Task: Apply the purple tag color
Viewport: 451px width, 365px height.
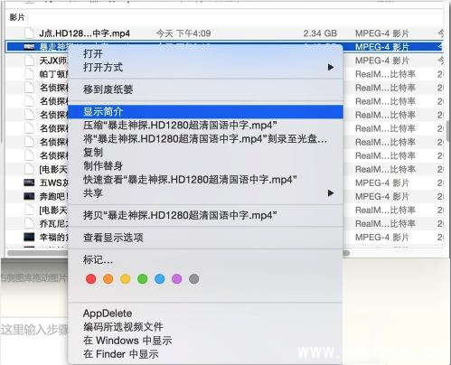Action: 177,279
